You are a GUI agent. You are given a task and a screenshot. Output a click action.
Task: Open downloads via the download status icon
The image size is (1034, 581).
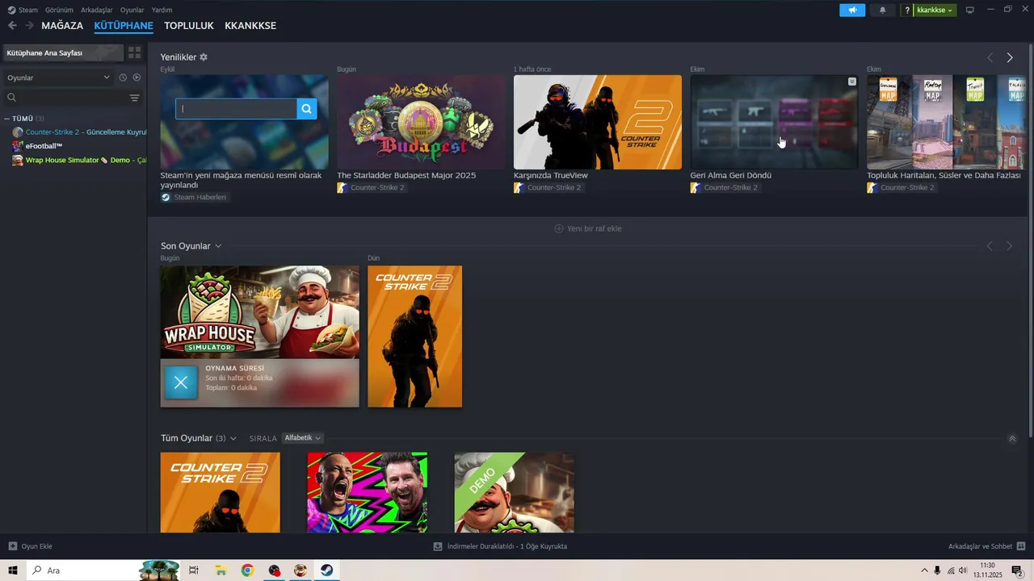[438, 546]
